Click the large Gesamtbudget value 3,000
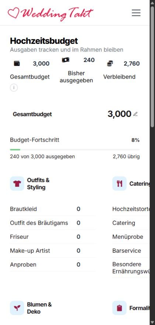The image size is (155, 325). [119, 114]
